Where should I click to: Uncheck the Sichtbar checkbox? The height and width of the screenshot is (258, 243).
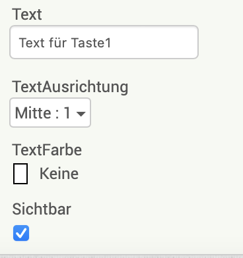[21, 233]
